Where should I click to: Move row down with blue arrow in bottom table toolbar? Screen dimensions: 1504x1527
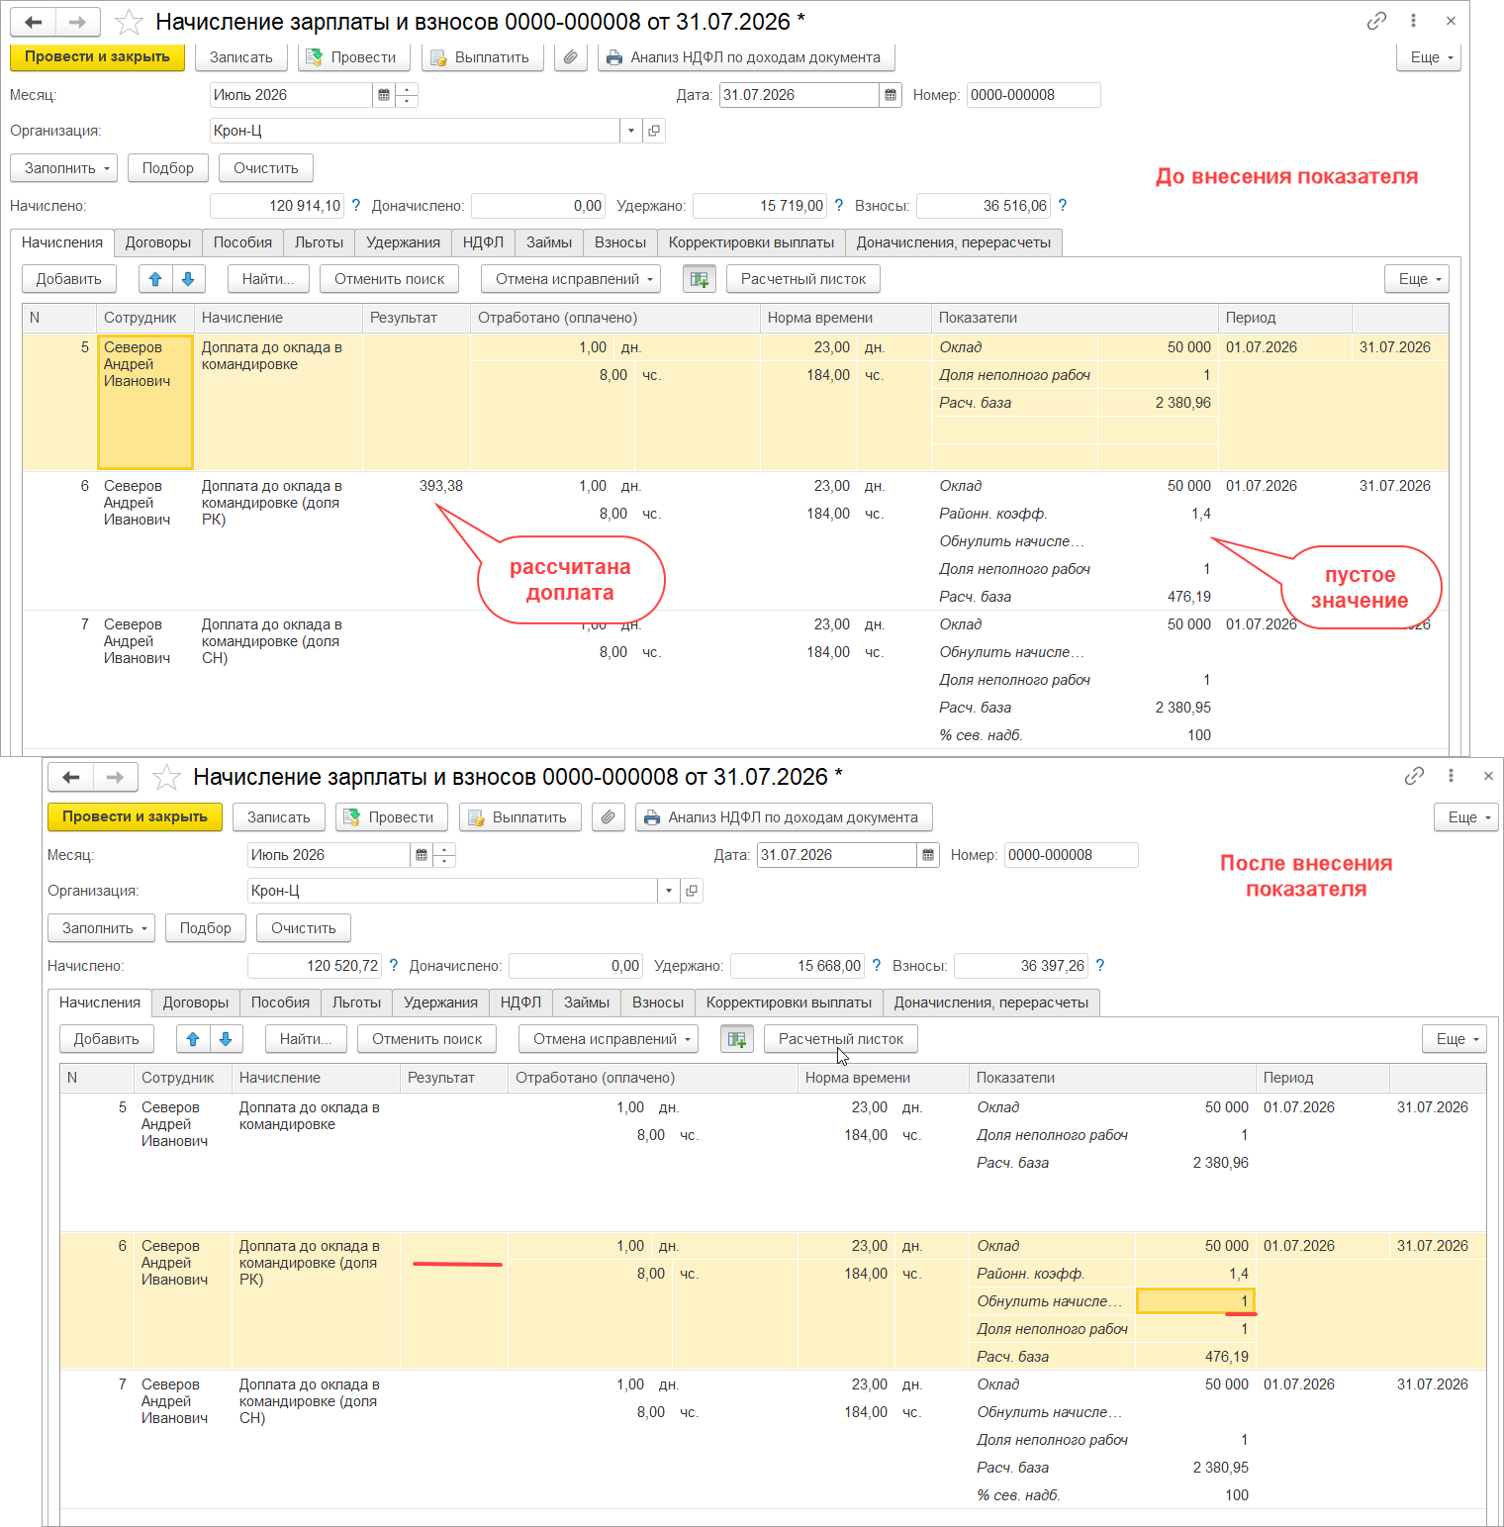point(226,1039)
